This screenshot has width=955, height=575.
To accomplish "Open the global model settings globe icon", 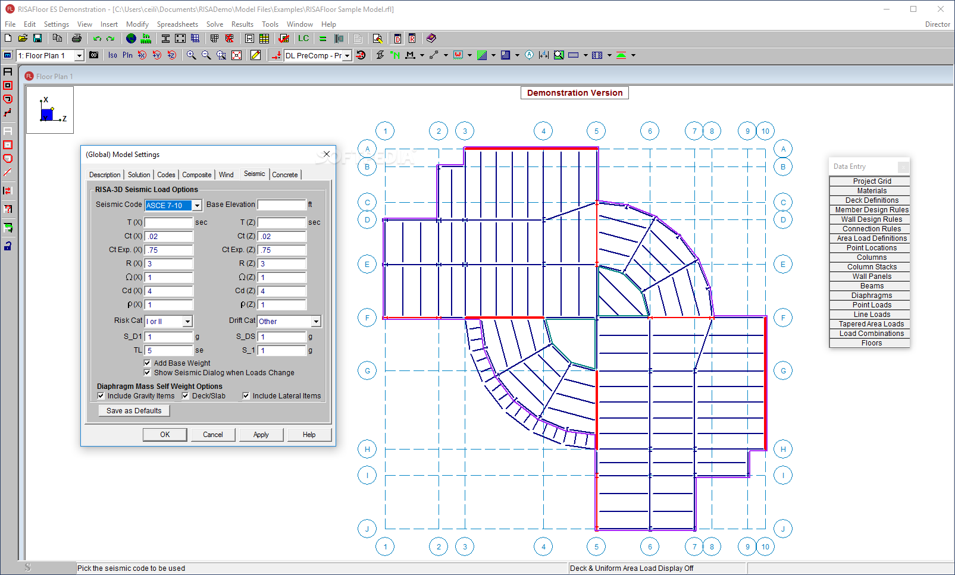I will [131, 38].
